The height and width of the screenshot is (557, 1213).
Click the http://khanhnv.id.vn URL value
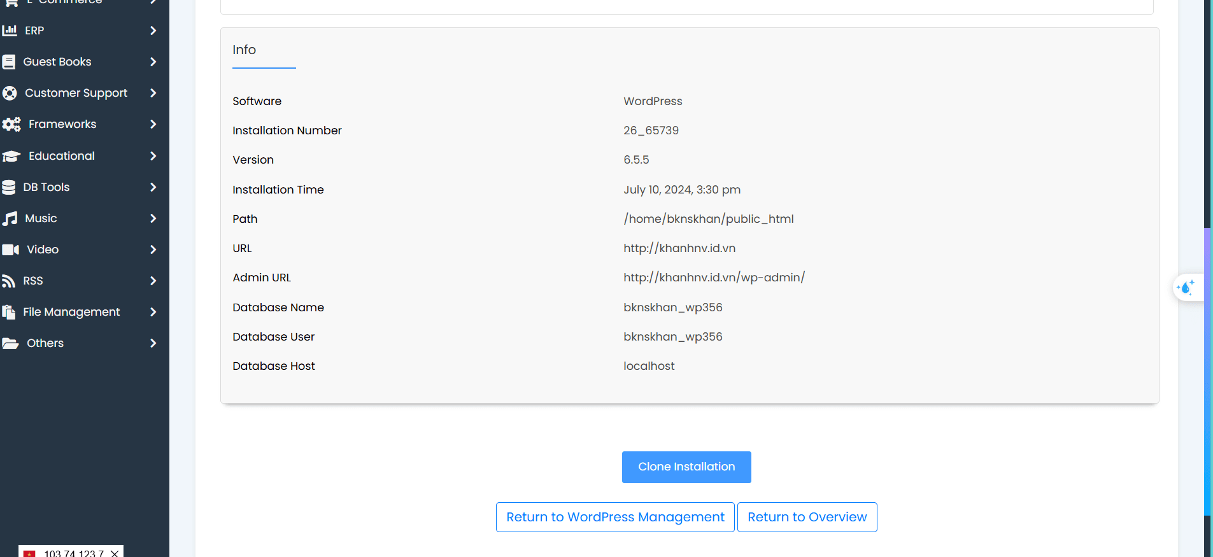click(x=679, y=248)
